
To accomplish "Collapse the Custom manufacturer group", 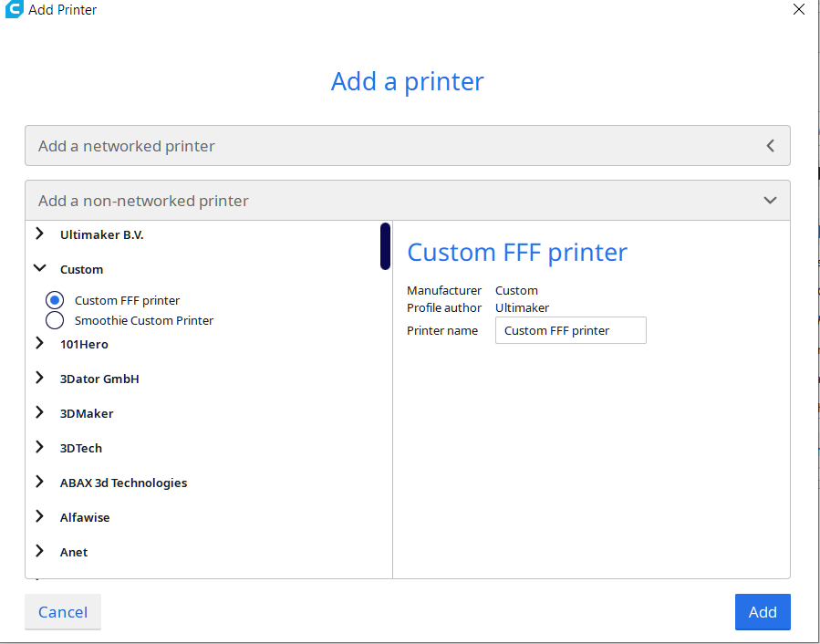I will [x=40, y=268].
